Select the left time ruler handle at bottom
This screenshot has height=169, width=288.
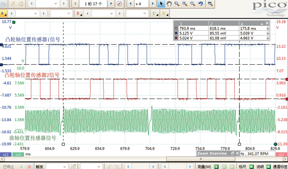click(63, 144)
